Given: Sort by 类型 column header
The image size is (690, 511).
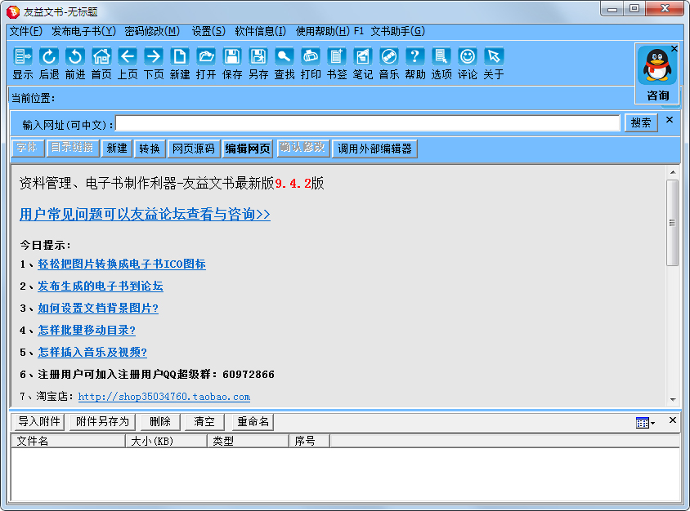Looking at the screenshot, I should 249,441.
